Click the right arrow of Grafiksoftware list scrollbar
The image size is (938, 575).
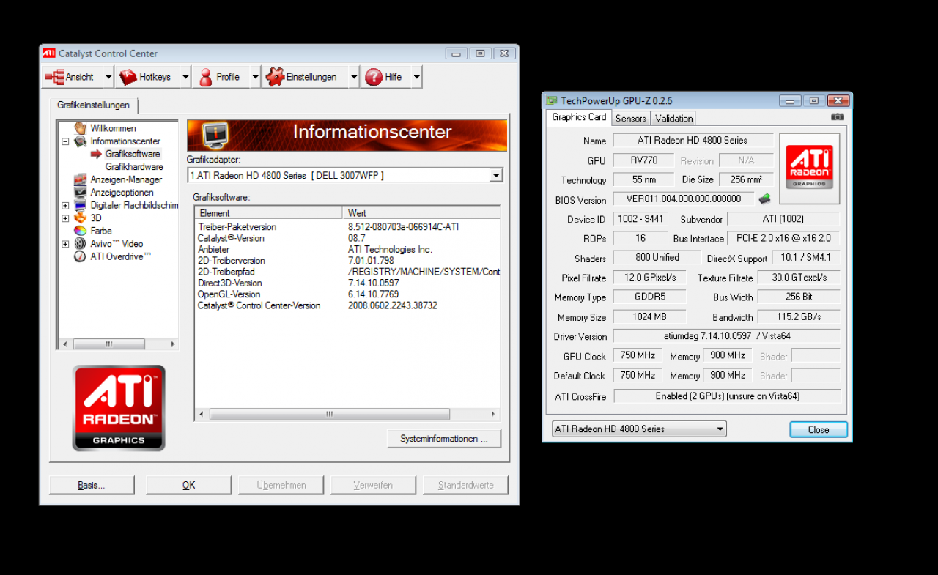tap(494, 415)
